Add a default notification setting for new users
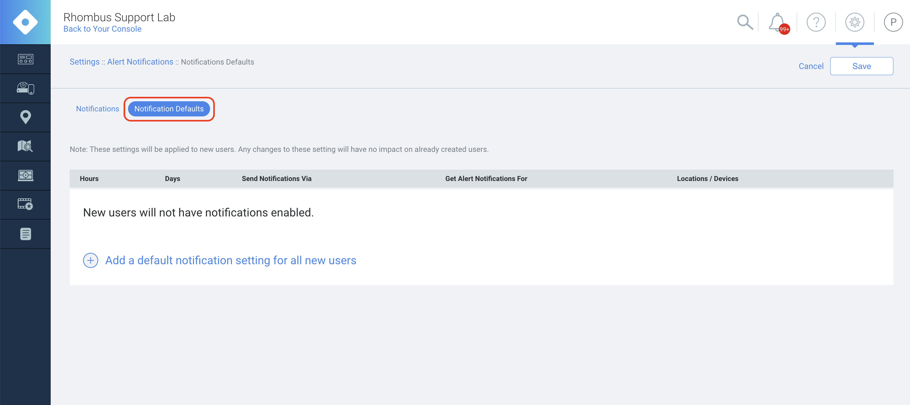This screenshot has height=405, width=910. point(230,260)
